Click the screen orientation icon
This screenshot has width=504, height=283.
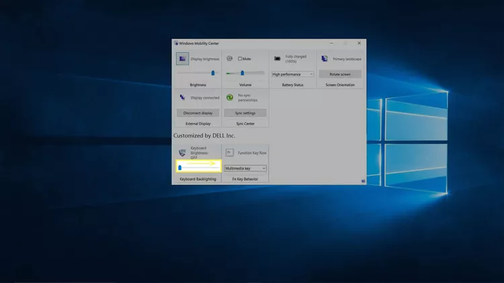click(x=325, y=58)
